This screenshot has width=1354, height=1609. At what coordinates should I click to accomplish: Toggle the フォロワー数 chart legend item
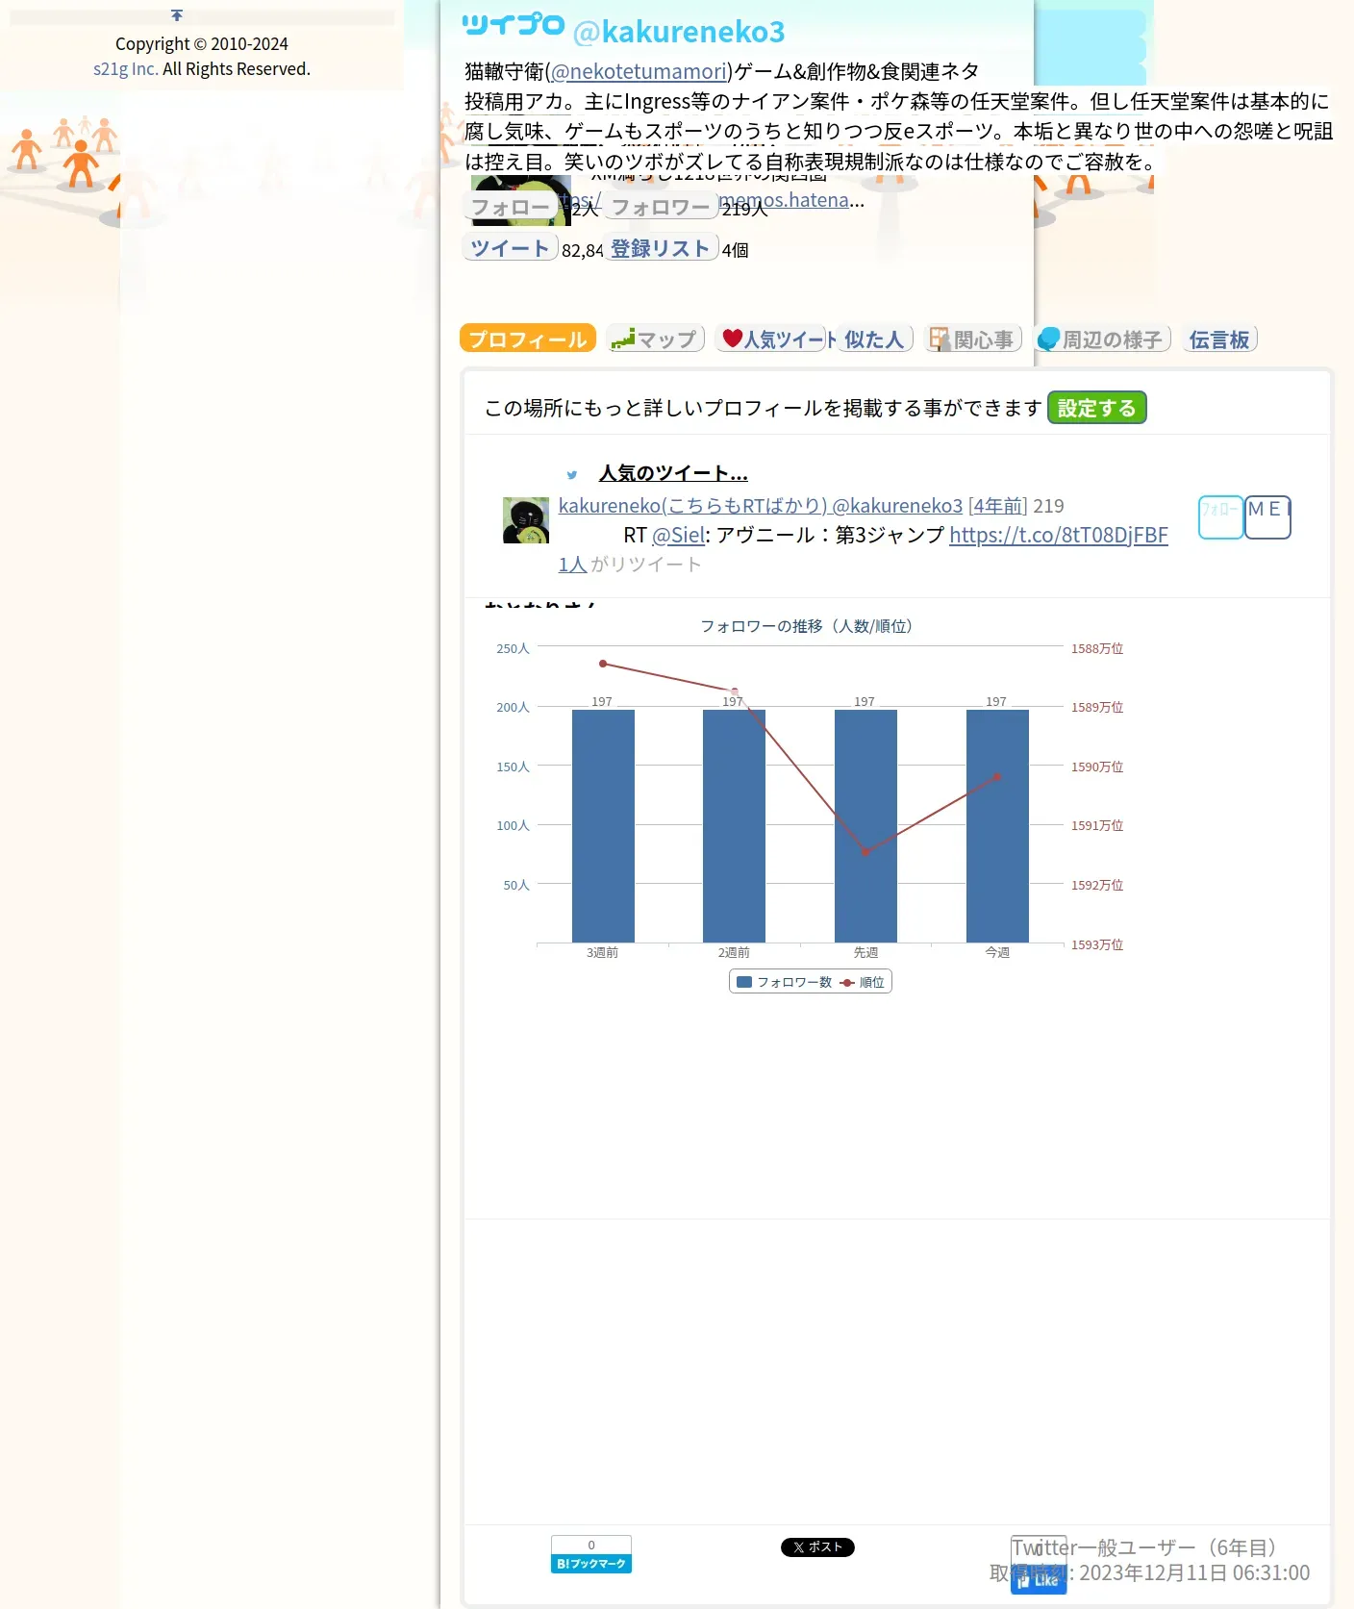coord(784,982)
